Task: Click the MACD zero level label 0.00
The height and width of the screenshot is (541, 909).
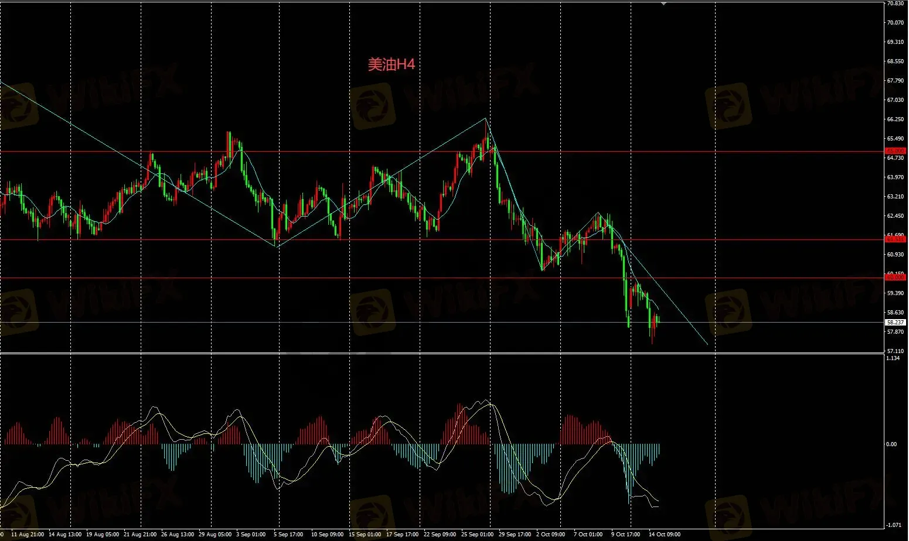Action: (891, 444)
